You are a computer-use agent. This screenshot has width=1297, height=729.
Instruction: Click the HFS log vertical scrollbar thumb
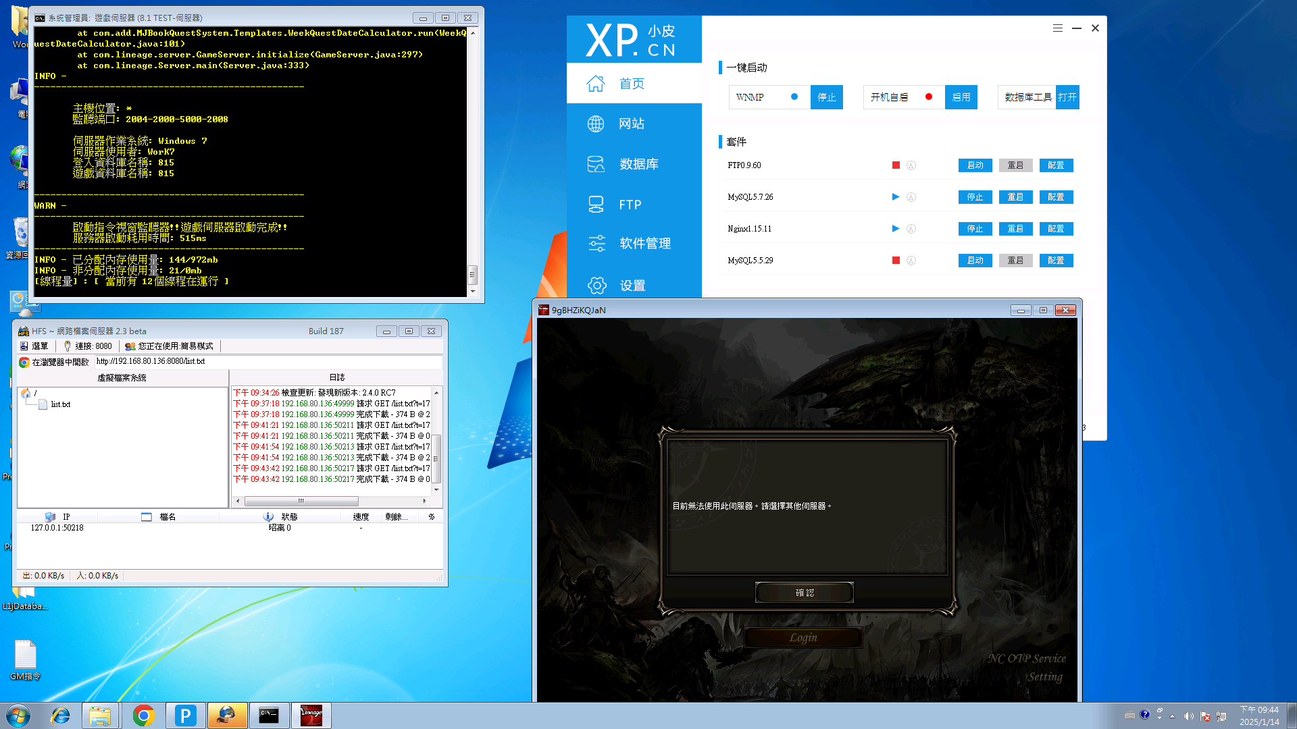pyautogui.click(x=436, y=458)
